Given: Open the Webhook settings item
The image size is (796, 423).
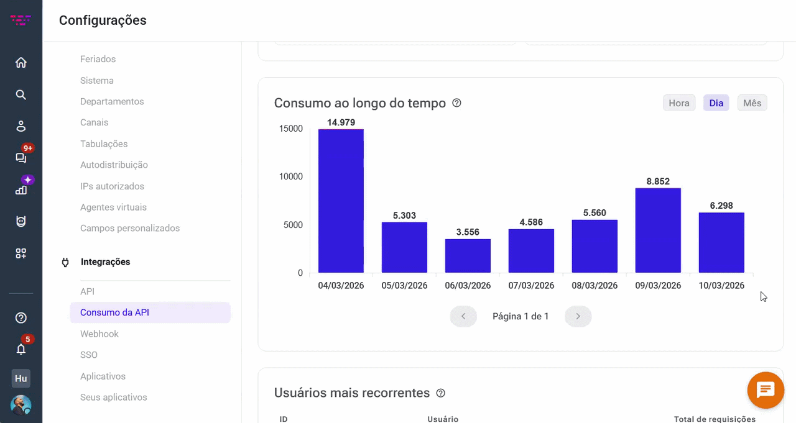Looking at the screenshot, I should [x=99, y=334].
